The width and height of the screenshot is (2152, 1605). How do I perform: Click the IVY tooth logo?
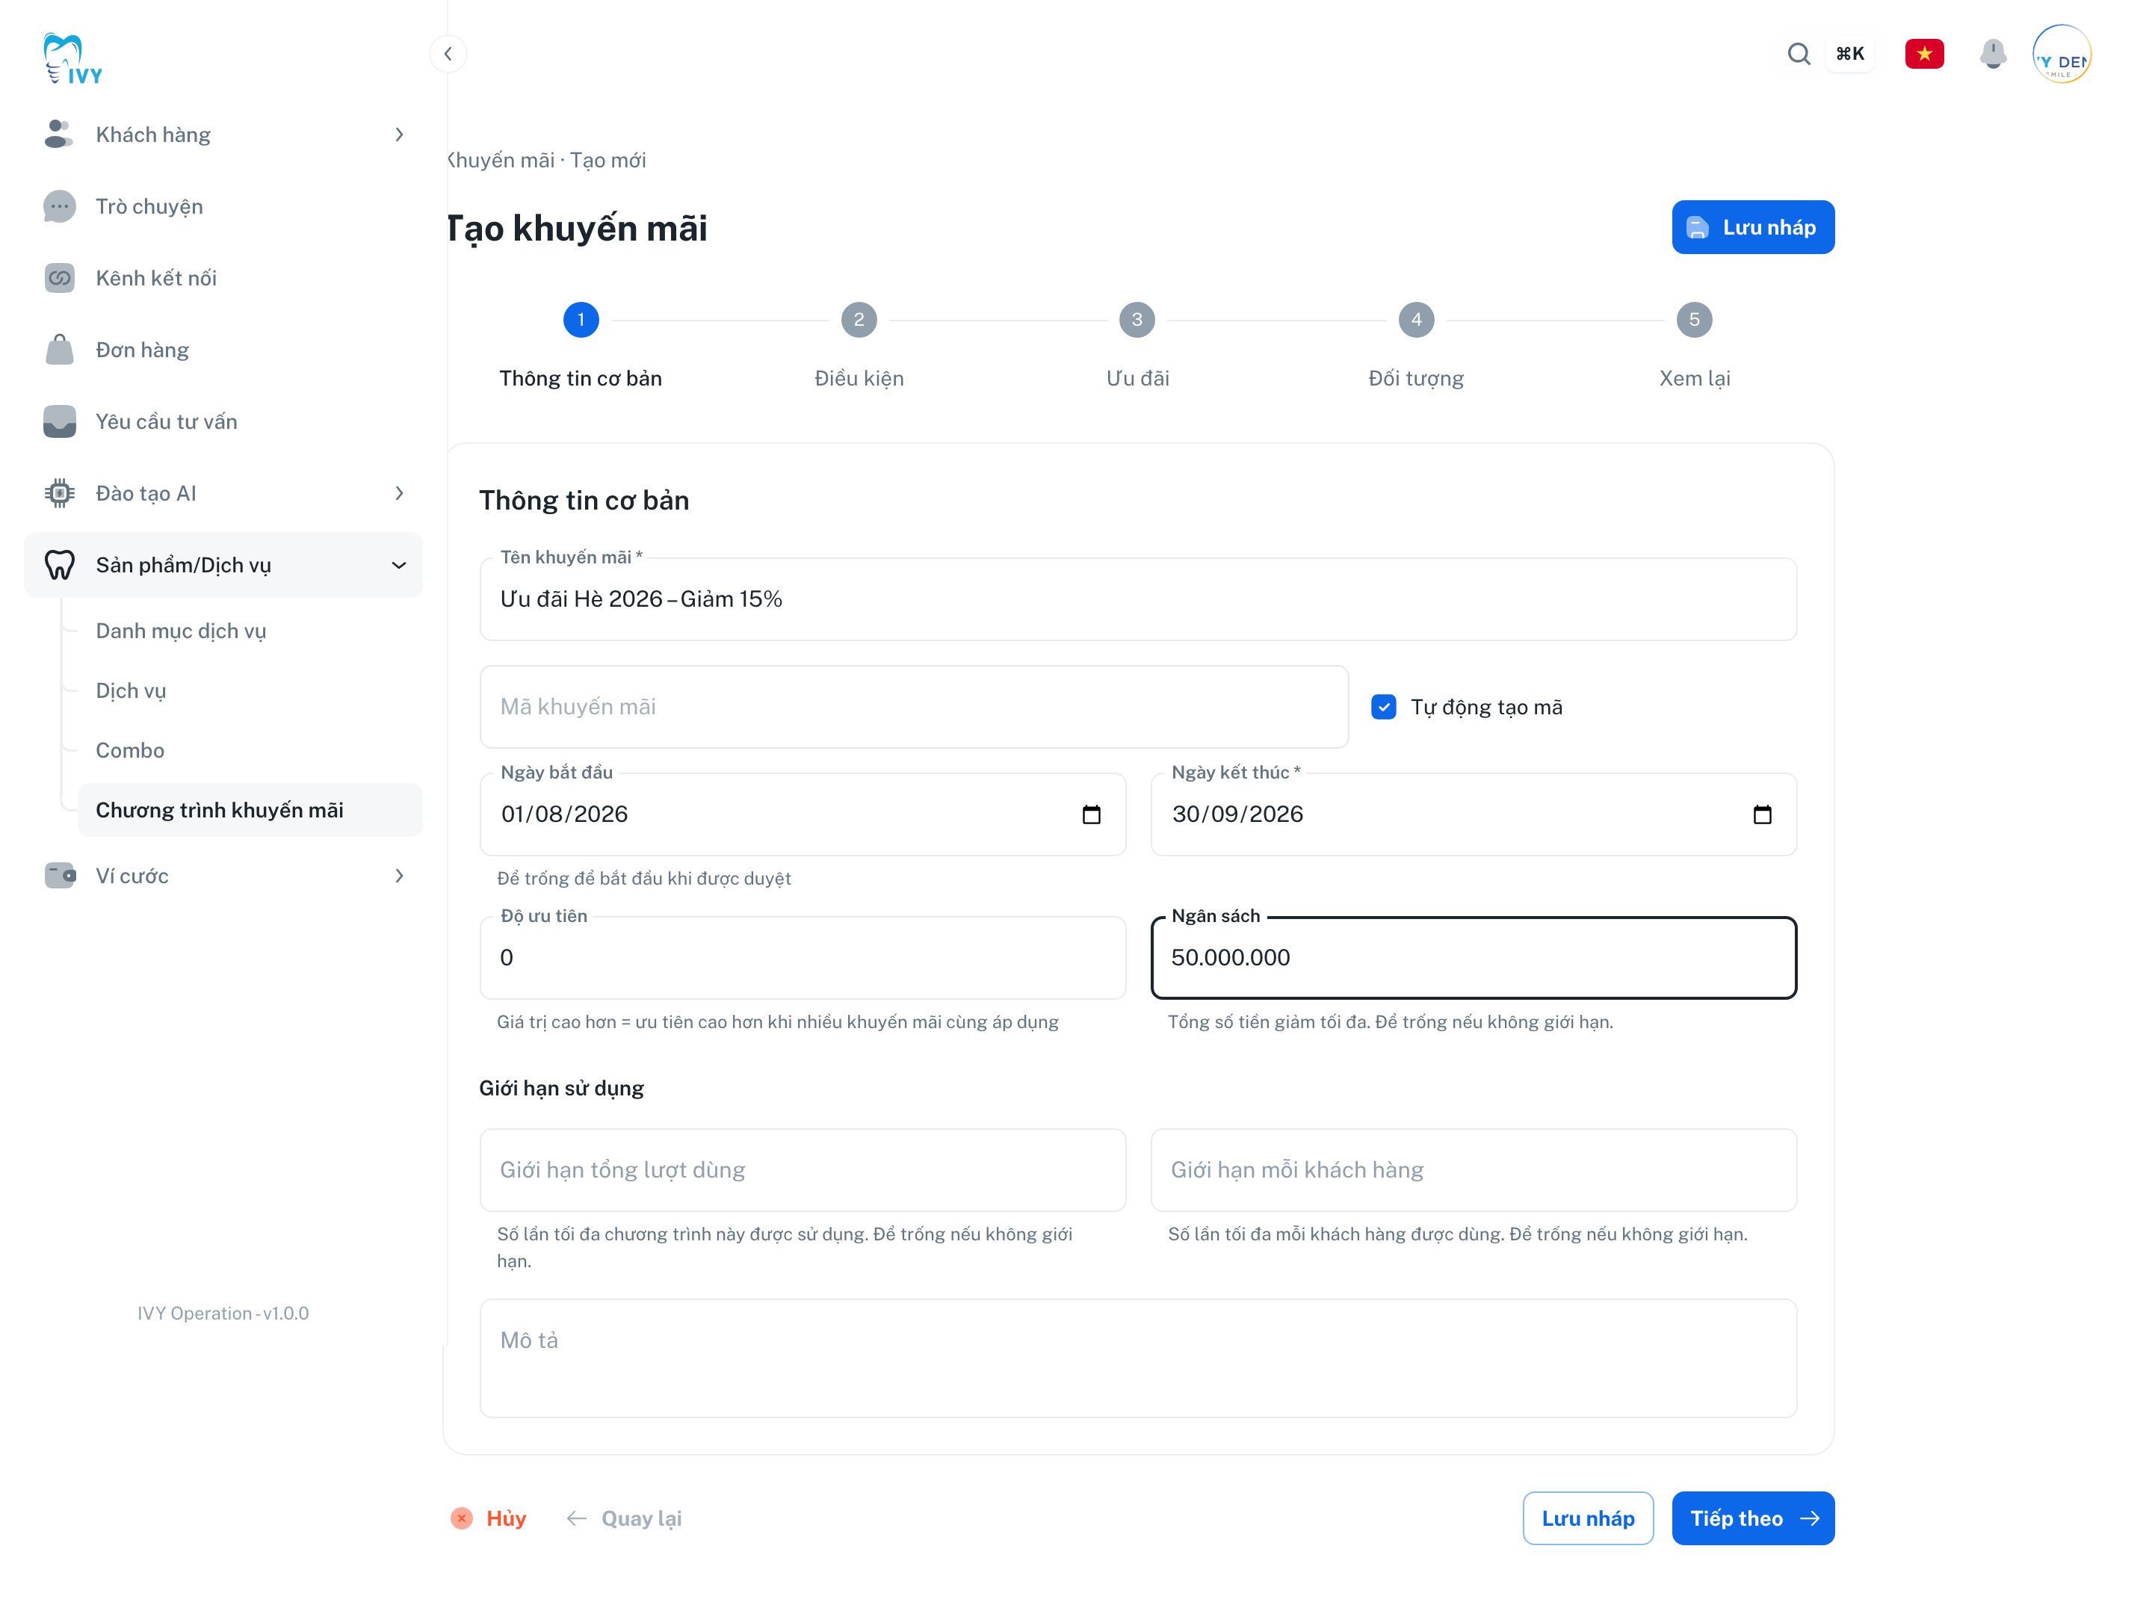73,58
